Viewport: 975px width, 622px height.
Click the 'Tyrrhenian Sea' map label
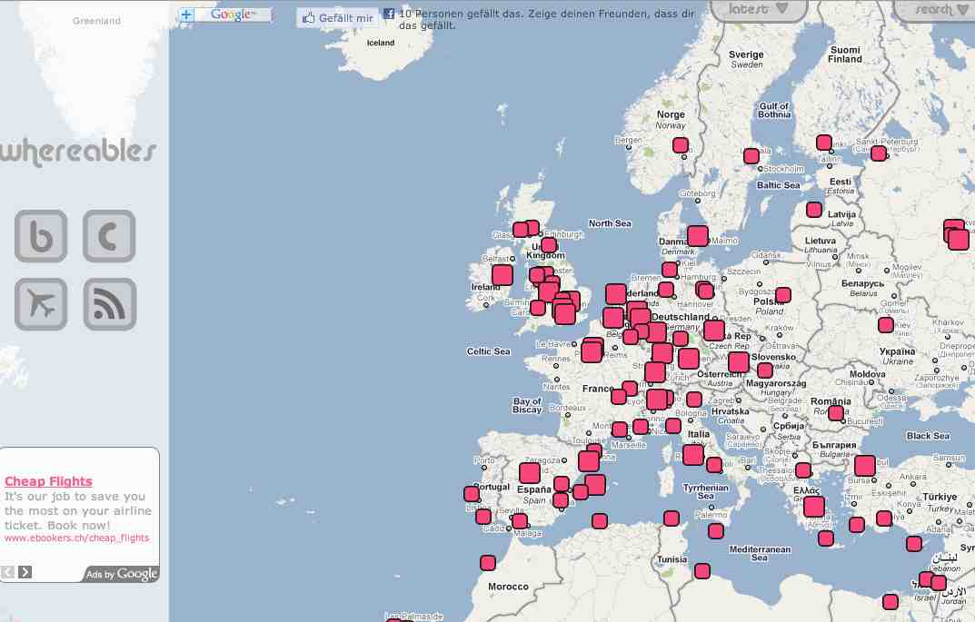coord(706,491)
